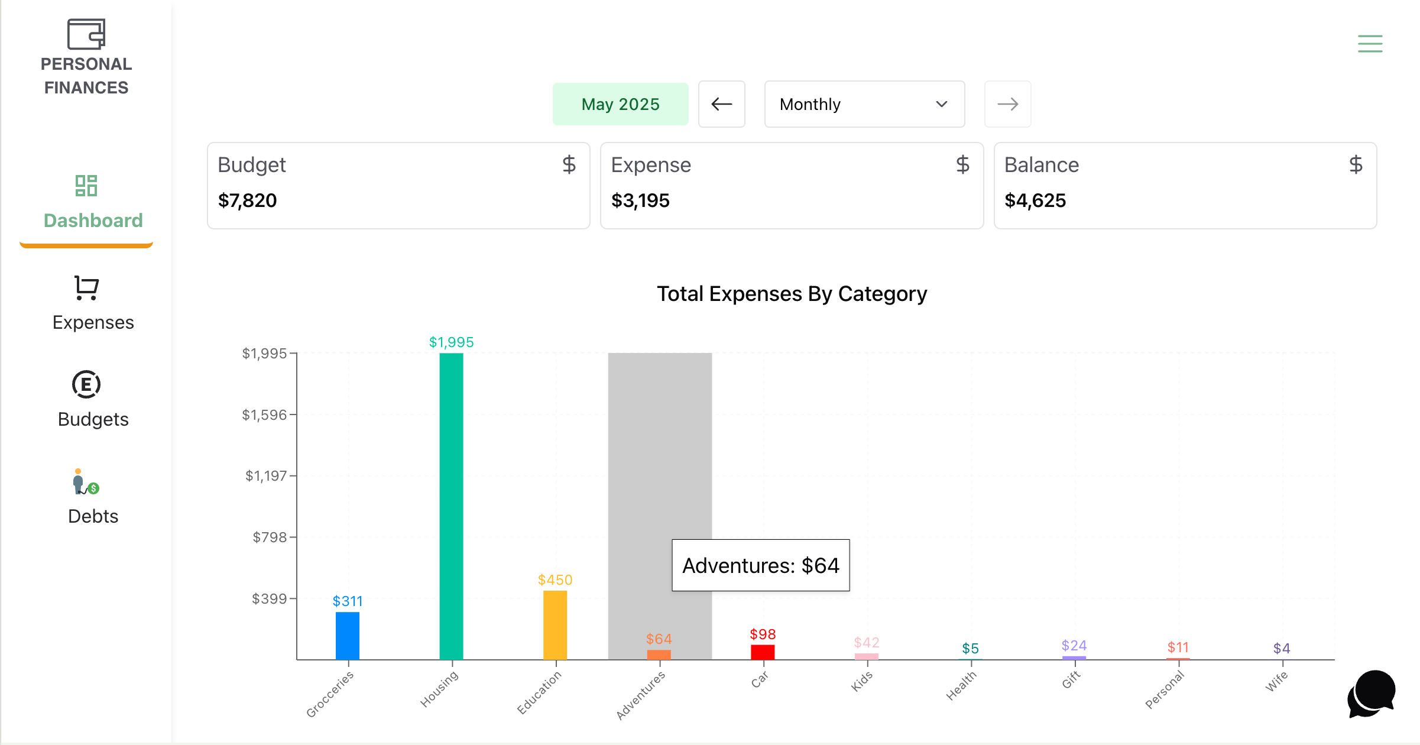1420x745 pixels.
Task: Select the Housing bar in the chart
Action: 451,503
